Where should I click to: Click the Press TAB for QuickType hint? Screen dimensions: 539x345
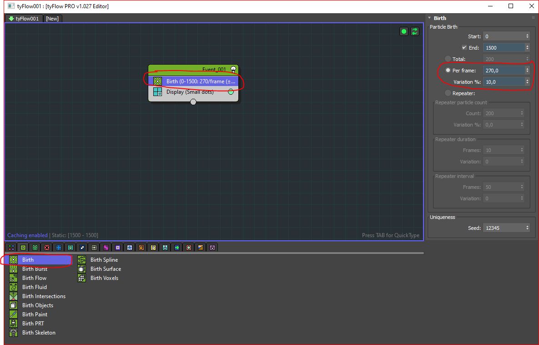click(391, 235)
